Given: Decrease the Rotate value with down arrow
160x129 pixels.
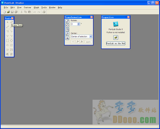Looking at the screenshot, I should click(78, 25).
